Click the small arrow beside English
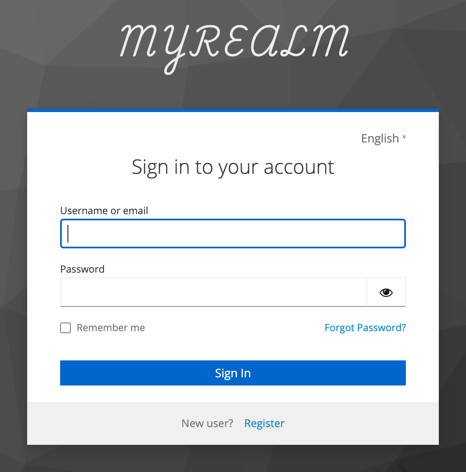This screenshot has height=472, width=466. click(404, 137)
